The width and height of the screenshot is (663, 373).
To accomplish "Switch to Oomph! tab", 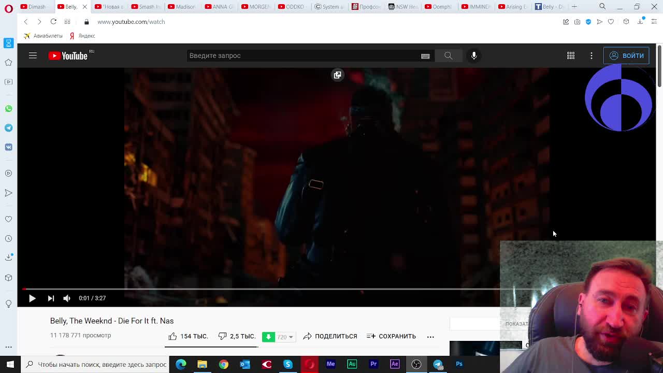I will pyautogui.click(x=439, y=7).
